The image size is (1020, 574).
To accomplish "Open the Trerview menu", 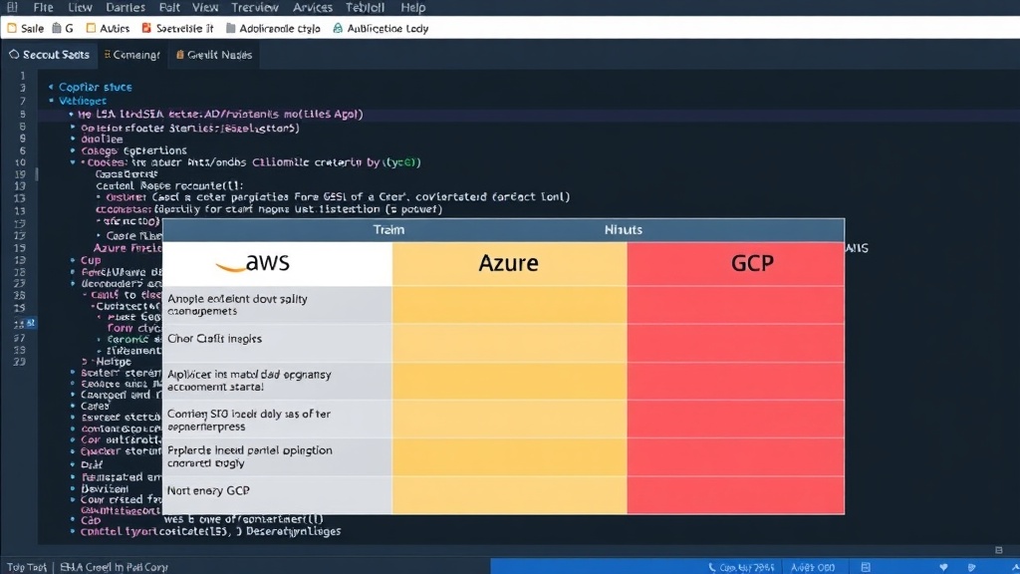I will pyautogui.click(x=255, y=7).
